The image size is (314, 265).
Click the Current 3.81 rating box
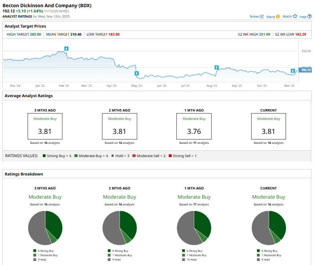pyautogui.click(x=268, y=126)
